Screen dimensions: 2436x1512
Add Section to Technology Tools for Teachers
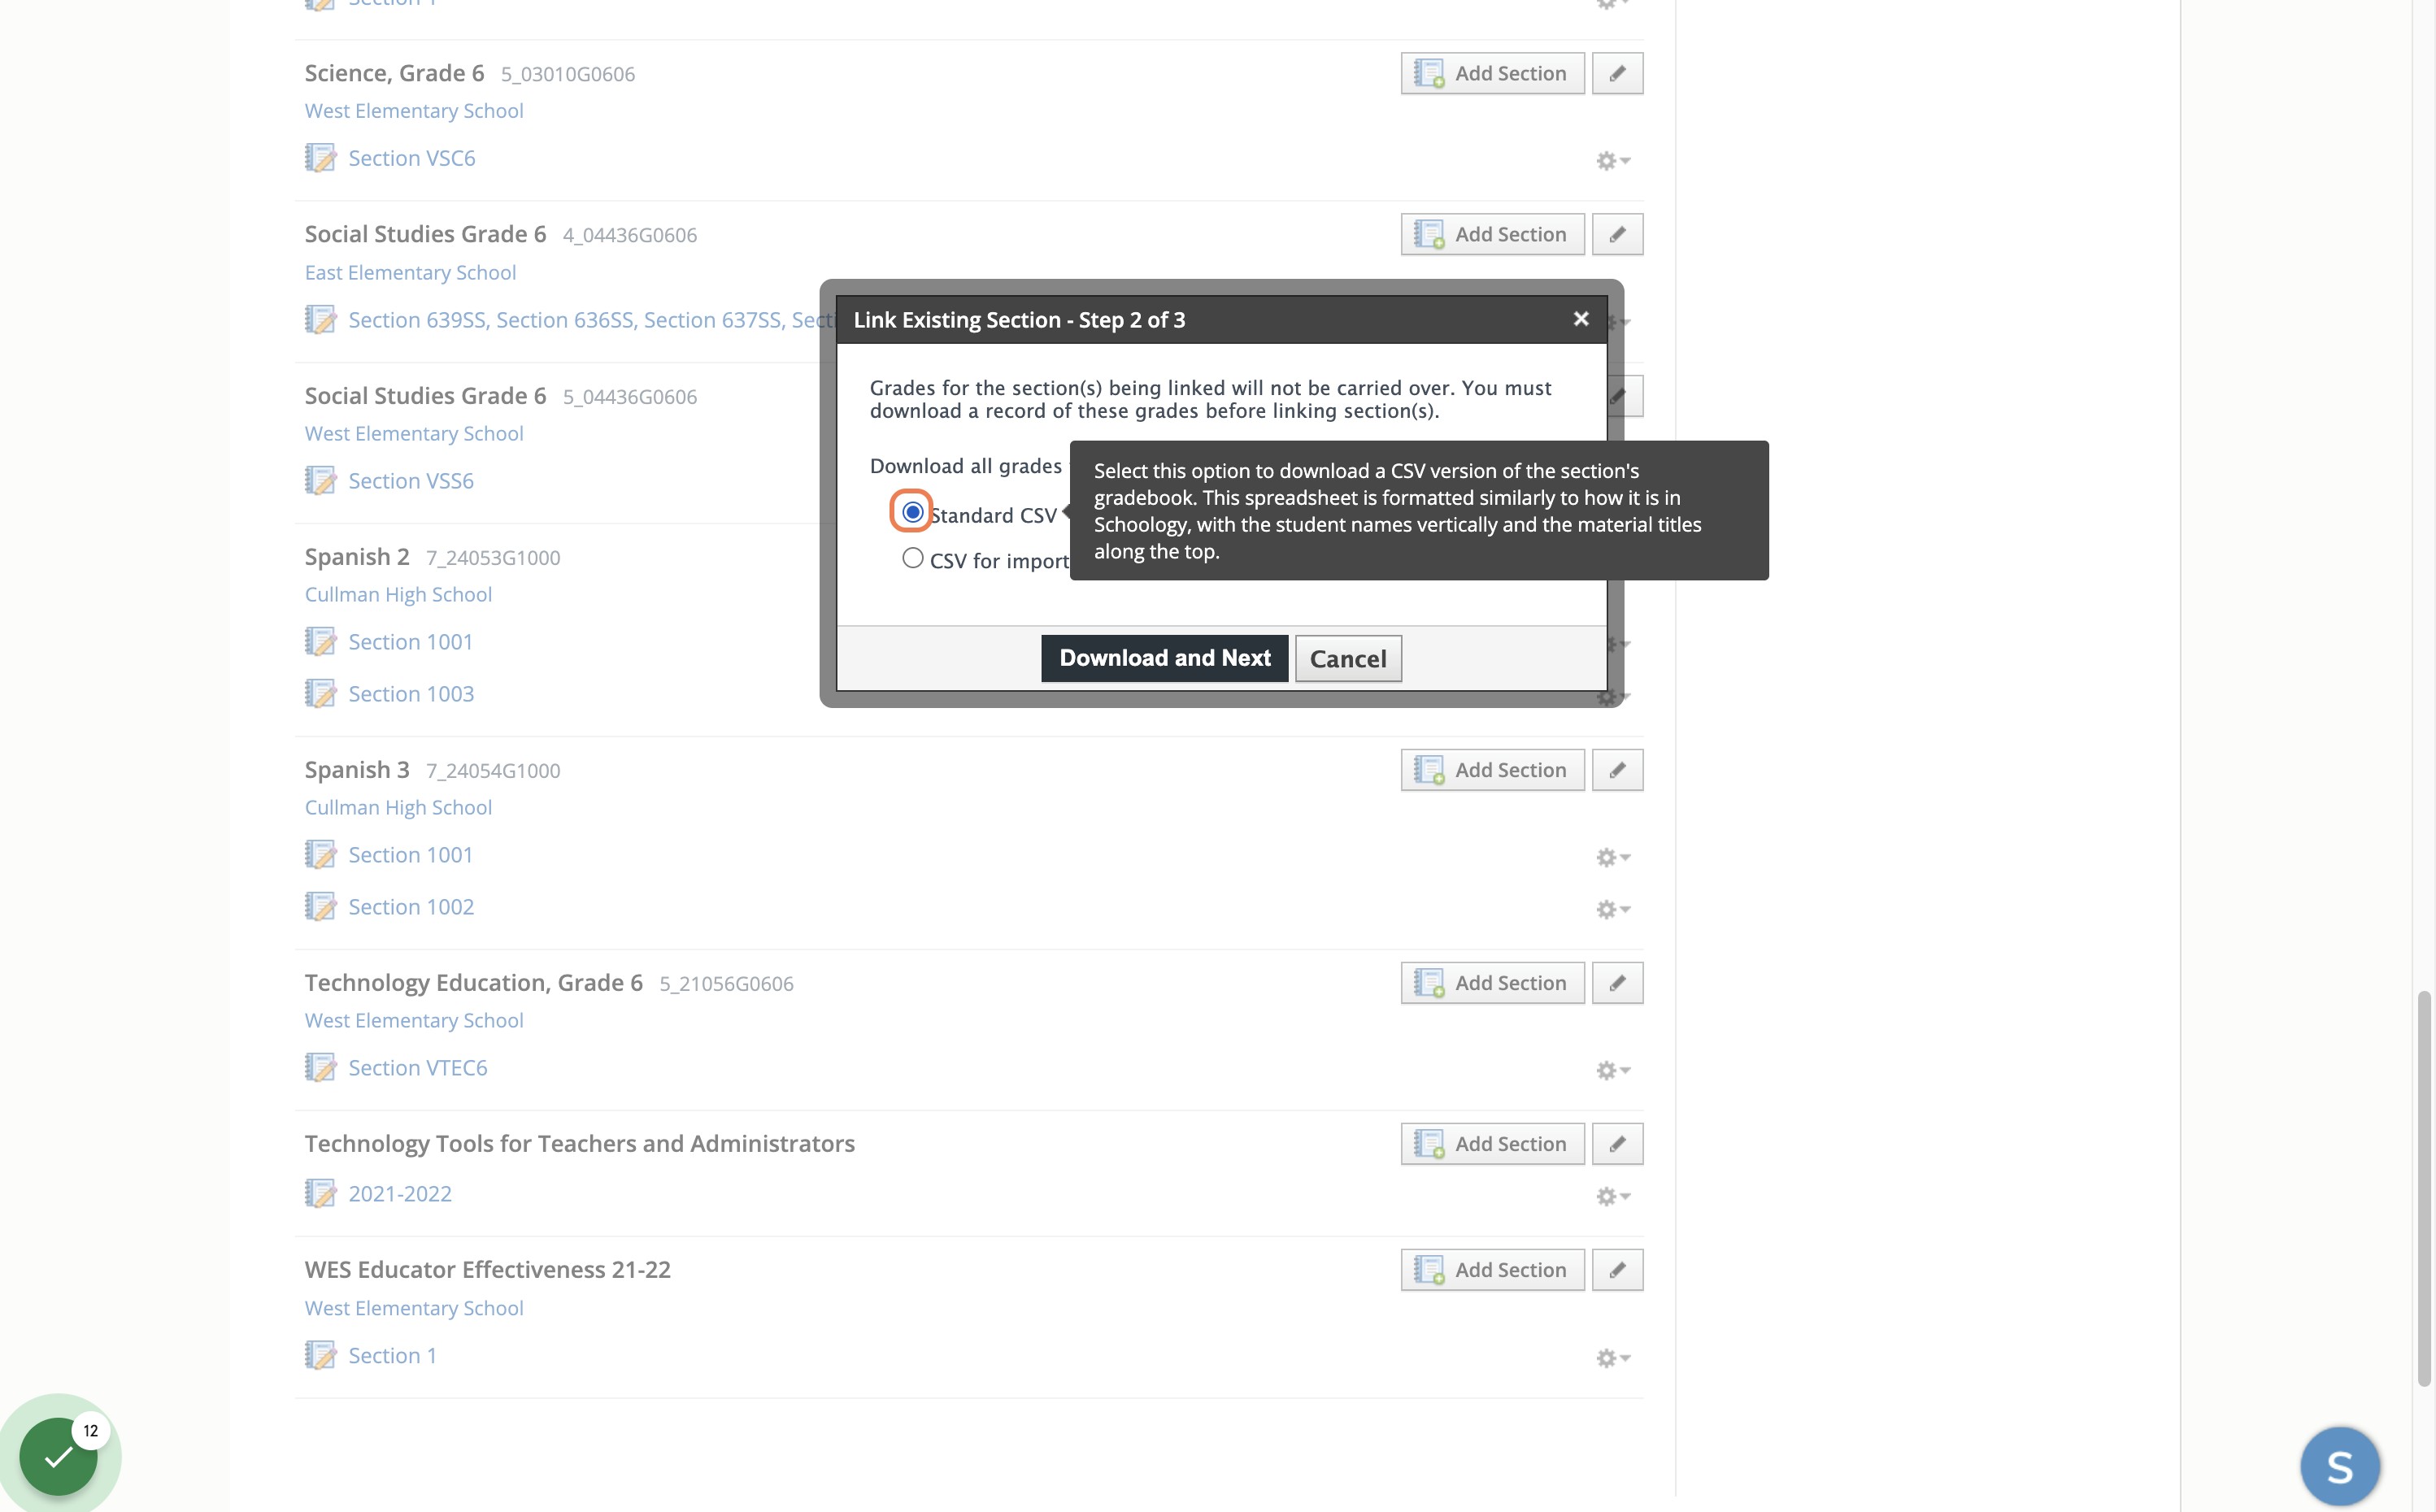pos(1492,1144)
